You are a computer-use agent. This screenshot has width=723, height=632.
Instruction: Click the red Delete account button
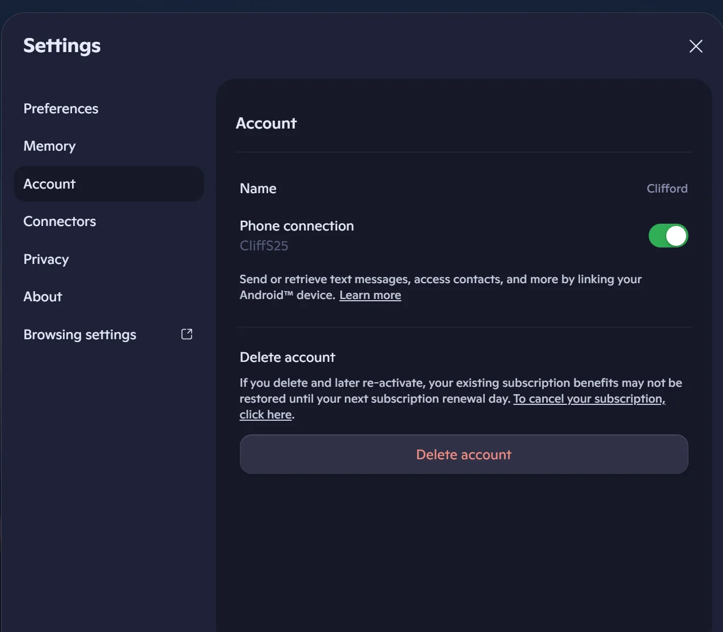pos(464,454)
